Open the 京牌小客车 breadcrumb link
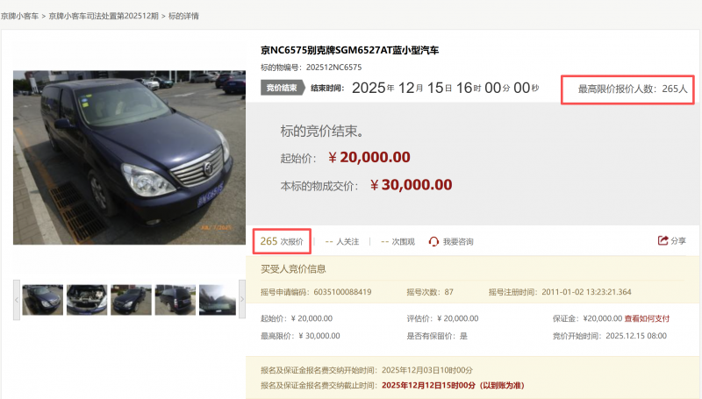The height and width of the screenshot is (399, 702). [19, 16]
